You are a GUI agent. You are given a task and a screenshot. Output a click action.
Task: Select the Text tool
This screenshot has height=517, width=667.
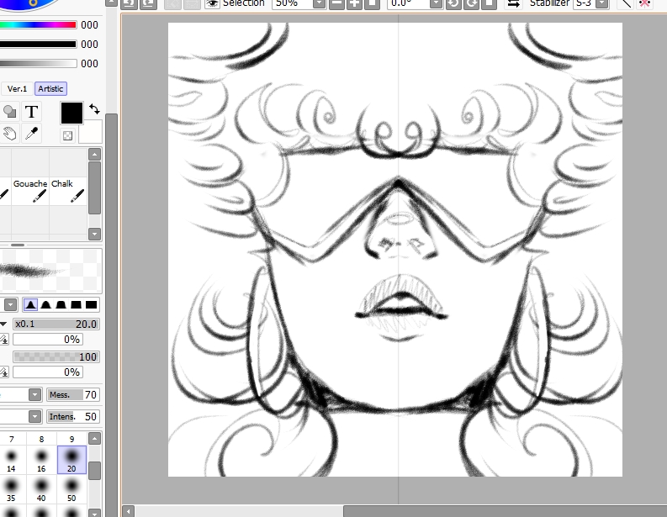click(x=31, y=112)
